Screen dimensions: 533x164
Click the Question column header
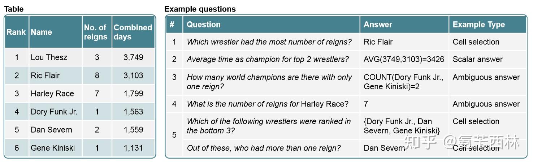204,25
